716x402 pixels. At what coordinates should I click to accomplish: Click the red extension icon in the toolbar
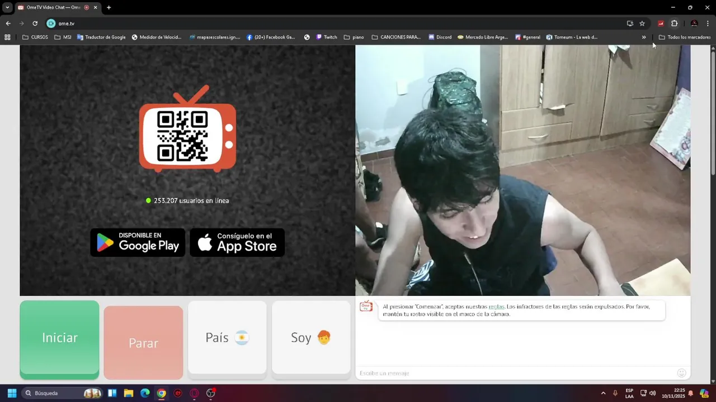click(661, 23)
